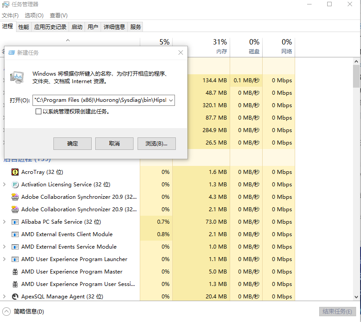Check 以系统管理权限创建此任务 checkbox
The width and height of the screenshot is (361, 322).
coord(38,112)
